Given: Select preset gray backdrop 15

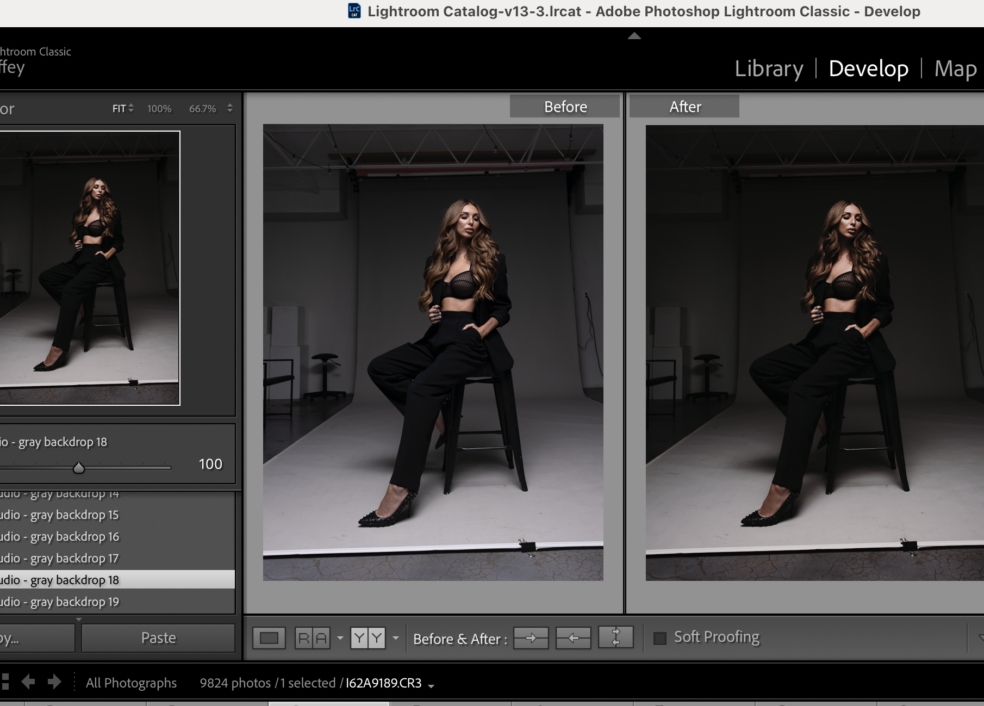Looking at the screenshot, I should (x=117, y=515).
